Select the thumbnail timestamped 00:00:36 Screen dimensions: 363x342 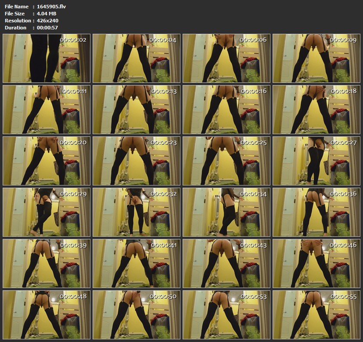coord(316,212)
